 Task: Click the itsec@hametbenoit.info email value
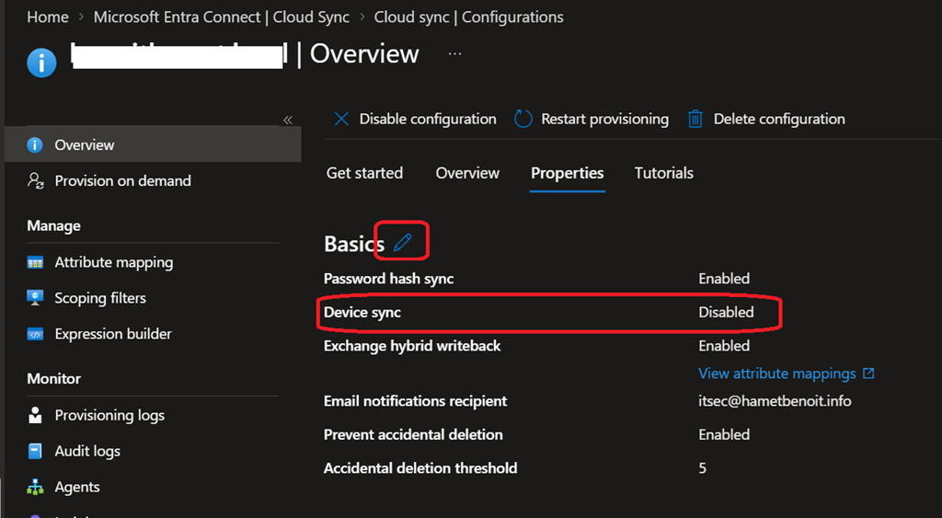(x=775, y=401)
